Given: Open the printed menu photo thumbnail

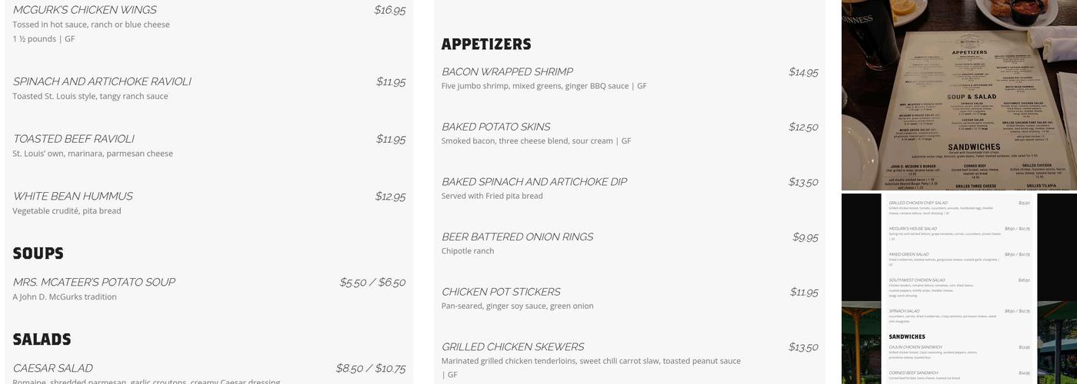Looking at the screenshot, I should click(x=959, y=94).
